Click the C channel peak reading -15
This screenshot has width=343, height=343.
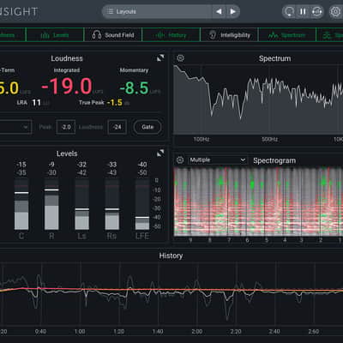[x=21, y=165]
